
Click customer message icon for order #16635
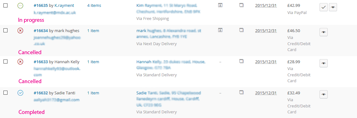point(220,5)
